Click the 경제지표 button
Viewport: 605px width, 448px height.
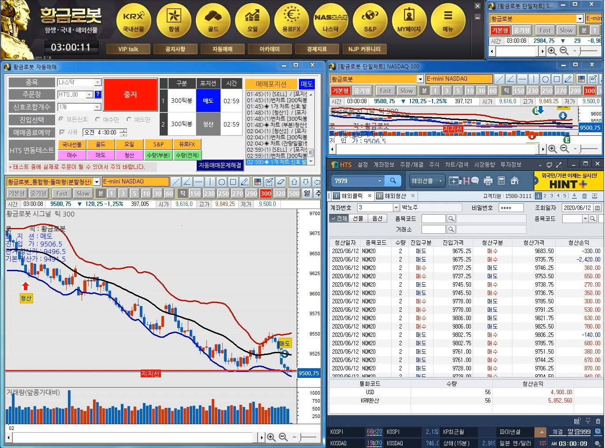pos(317,49)
